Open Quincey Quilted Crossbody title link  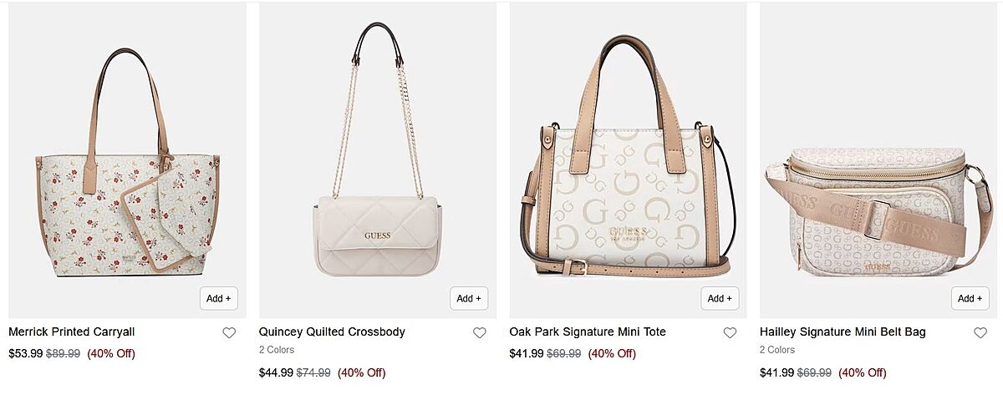332,331
